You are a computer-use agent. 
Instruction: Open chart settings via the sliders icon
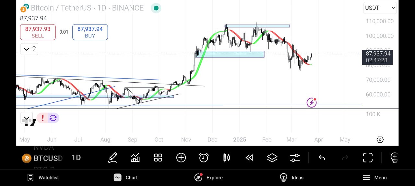[295, 158]
